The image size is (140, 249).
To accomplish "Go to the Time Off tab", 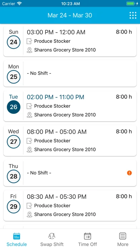I will 87,239.
